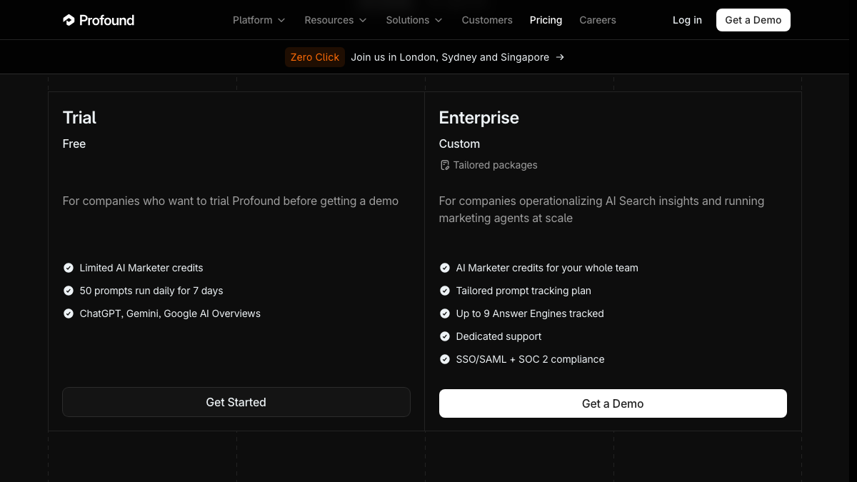
Task: Expand the Platform menu chevron
Action: tap(281, 21)
